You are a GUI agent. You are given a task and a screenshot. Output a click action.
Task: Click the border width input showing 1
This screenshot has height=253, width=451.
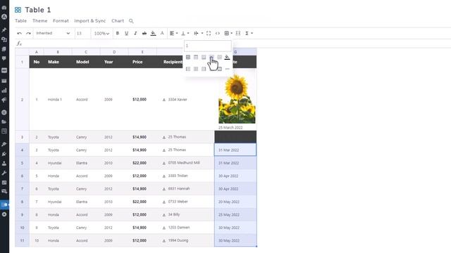(x=208, y=46)
